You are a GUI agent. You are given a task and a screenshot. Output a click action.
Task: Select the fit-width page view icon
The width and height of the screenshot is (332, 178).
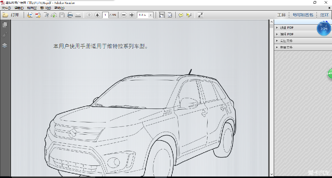(170, 15)
